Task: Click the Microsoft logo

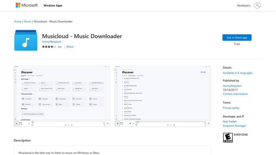Action: [x=27, y=5]
